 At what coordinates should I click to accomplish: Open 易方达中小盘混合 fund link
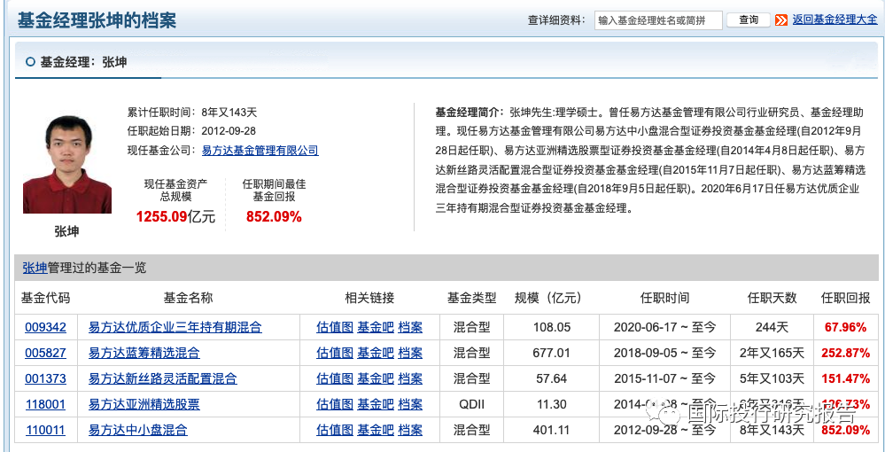(137, 430)
